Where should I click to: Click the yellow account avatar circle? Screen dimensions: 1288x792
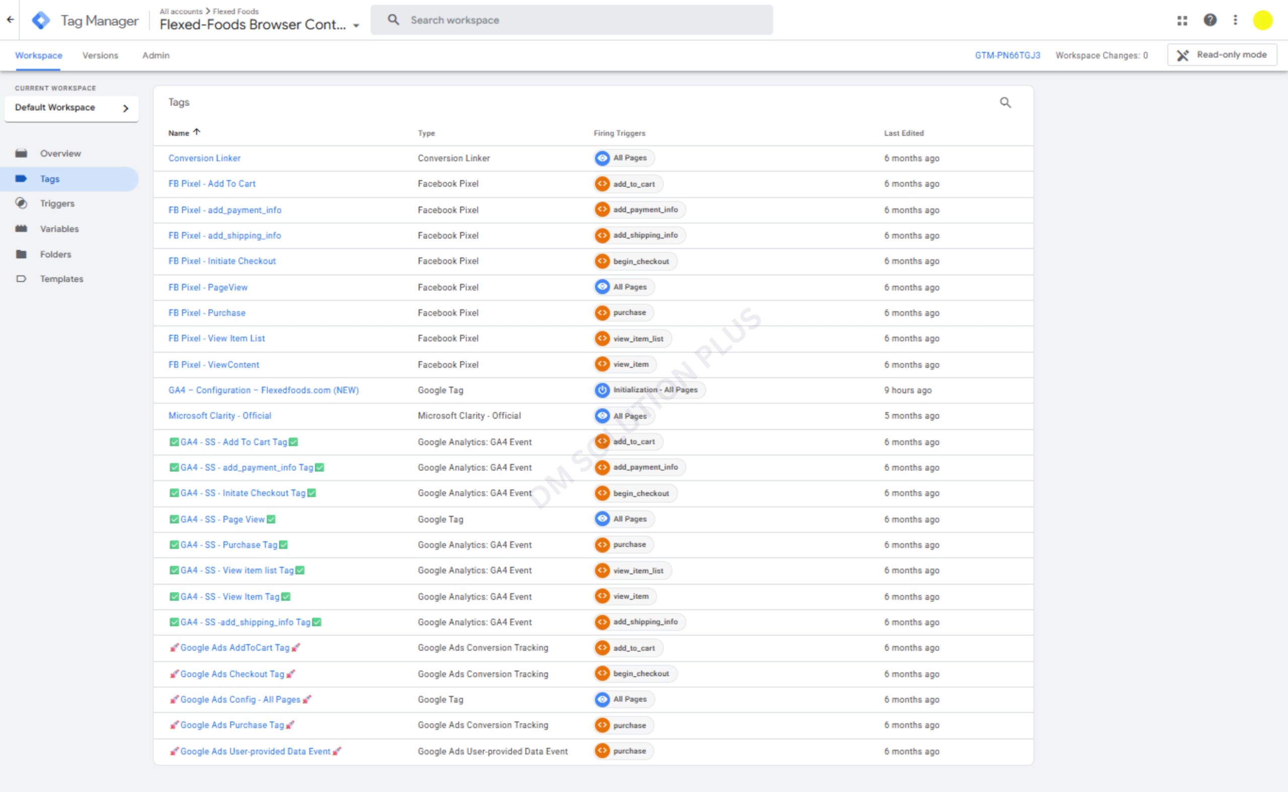1262,21
